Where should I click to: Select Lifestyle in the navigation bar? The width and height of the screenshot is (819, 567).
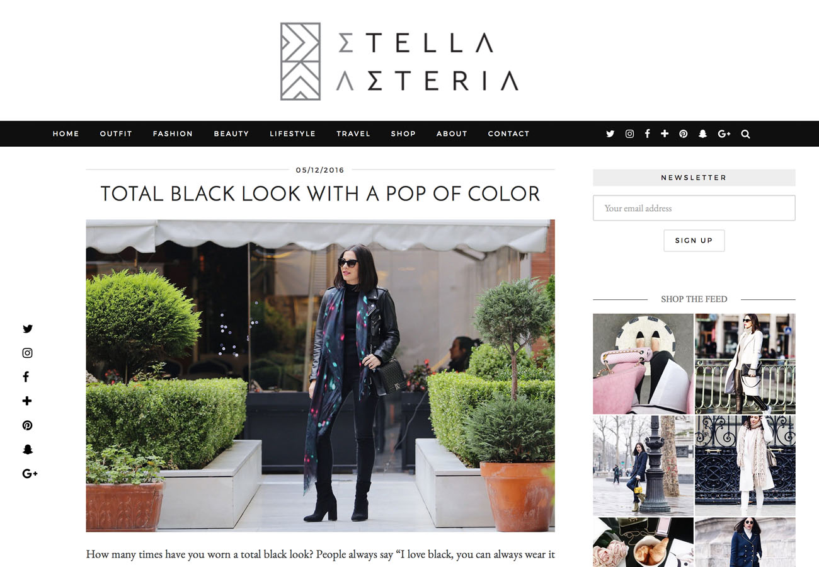(292, 134)
